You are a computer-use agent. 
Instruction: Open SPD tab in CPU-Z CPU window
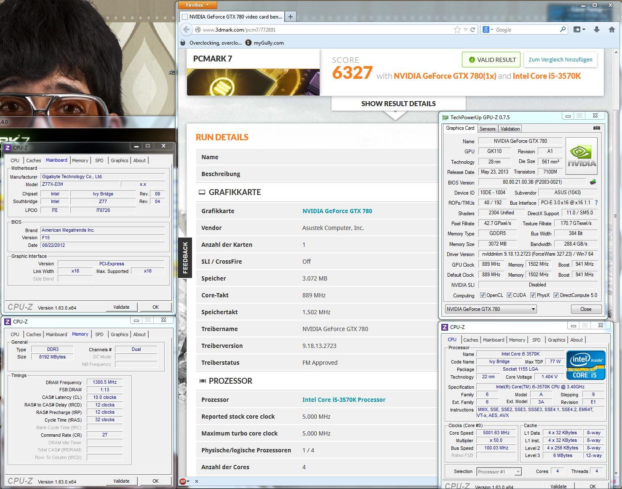536,340
